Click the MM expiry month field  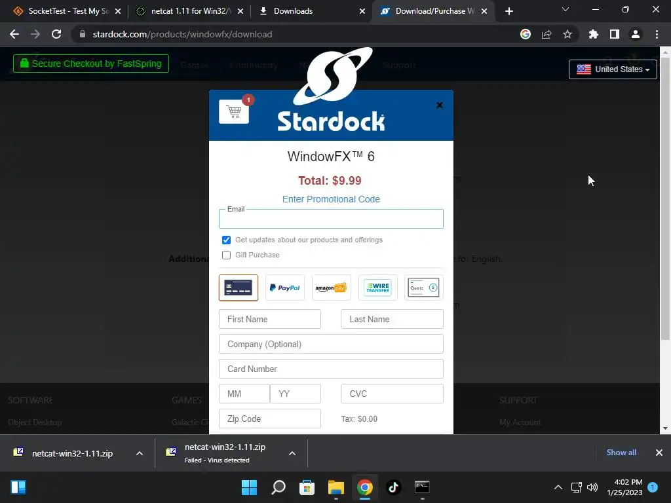[244, 394]
